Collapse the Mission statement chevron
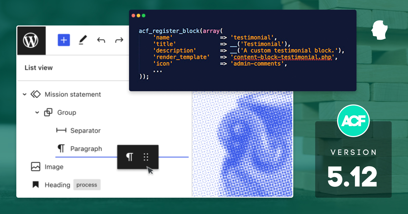This screenshot has height=214, width=408. click(24, 94)
